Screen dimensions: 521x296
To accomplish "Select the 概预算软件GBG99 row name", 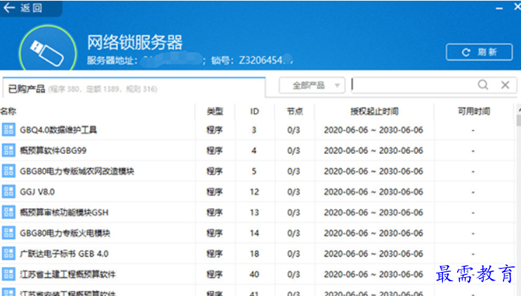I will pos(53,150).
